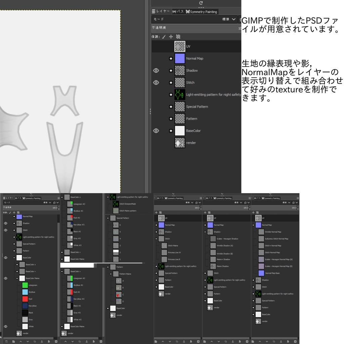Click new layer group icon under the Limegreen swatch panel

tap(13, 341)
